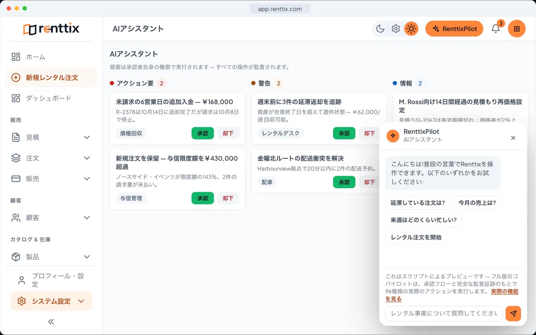Viewport: 536px width, 335px height.
Task: Approve 週末前に3件の延滞返却を追跡 card
Action: pyautogui.click(x=344, y=133)
